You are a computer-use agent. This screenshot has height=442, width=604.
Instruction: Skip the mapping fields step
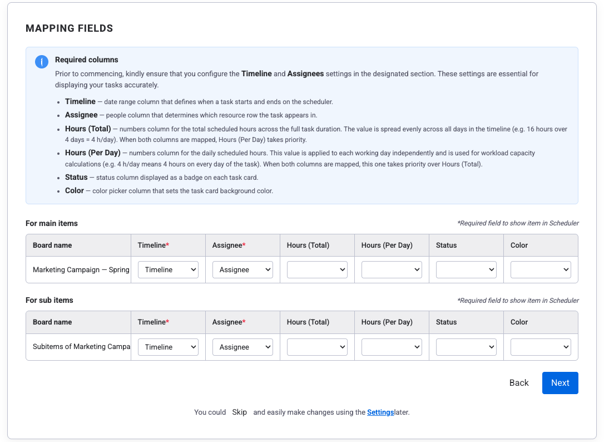coord(240,412)
